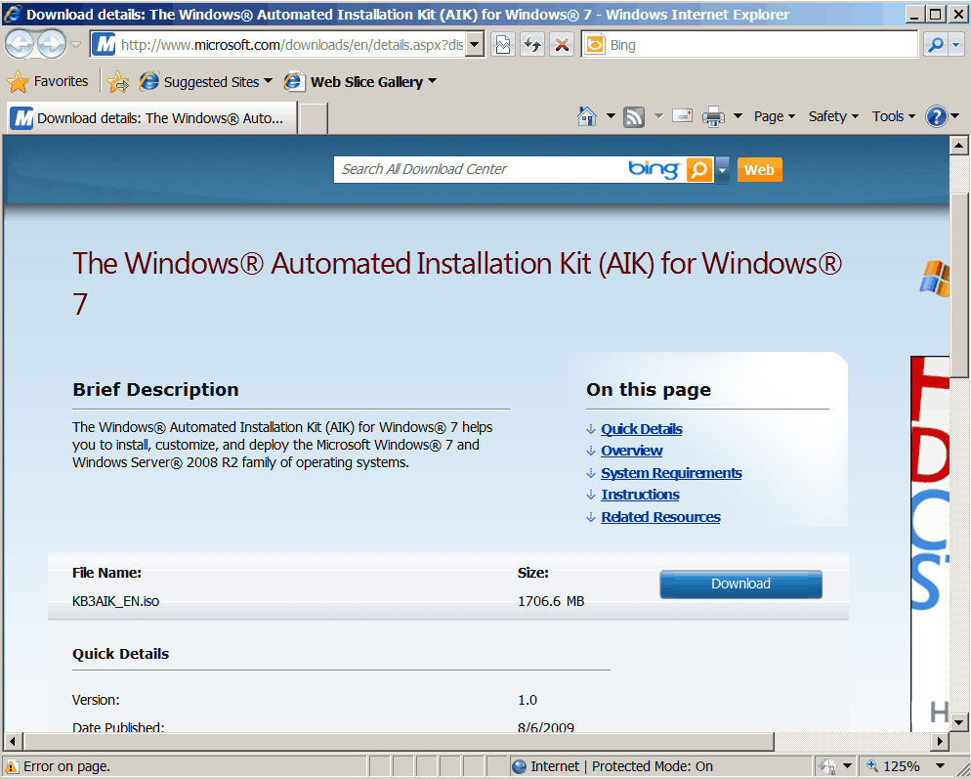Jump to the Overview link
Screen dimensions: 971x779
point(632,451)
